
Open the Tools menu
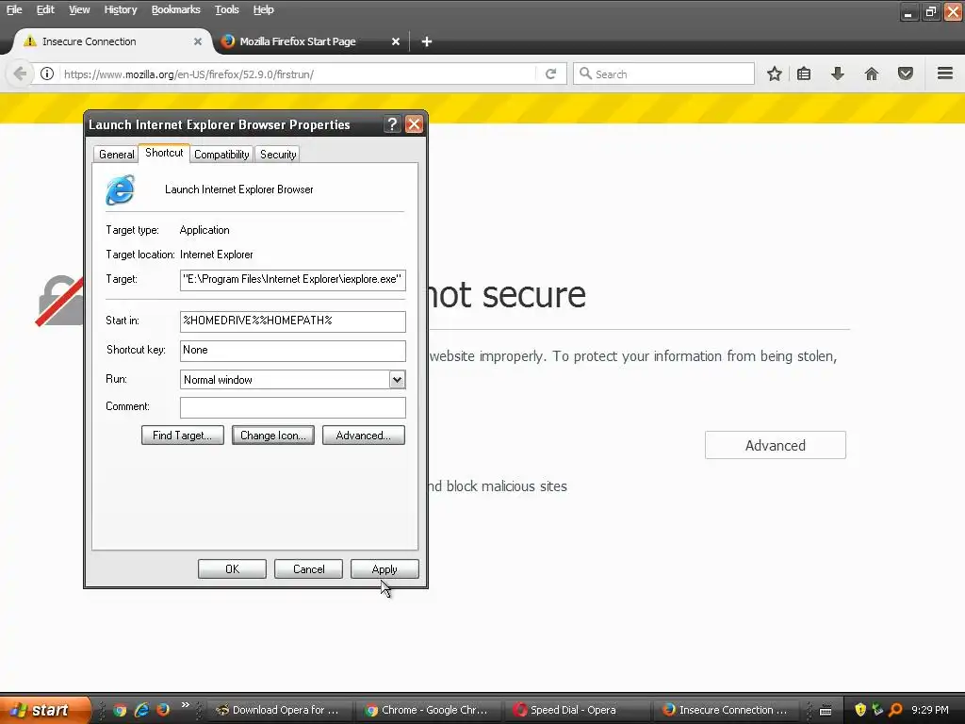click(226, 9)
